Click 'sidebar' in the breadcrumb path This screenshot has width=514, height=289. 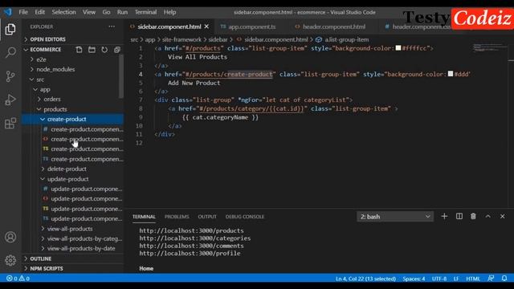(218, 39)
